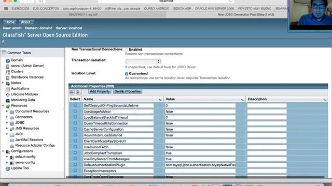The width and height of the screenshot is (332, 186).
Task: Deselect the UseUsageAdvisor row checkbox
Action: click(75, 111)
